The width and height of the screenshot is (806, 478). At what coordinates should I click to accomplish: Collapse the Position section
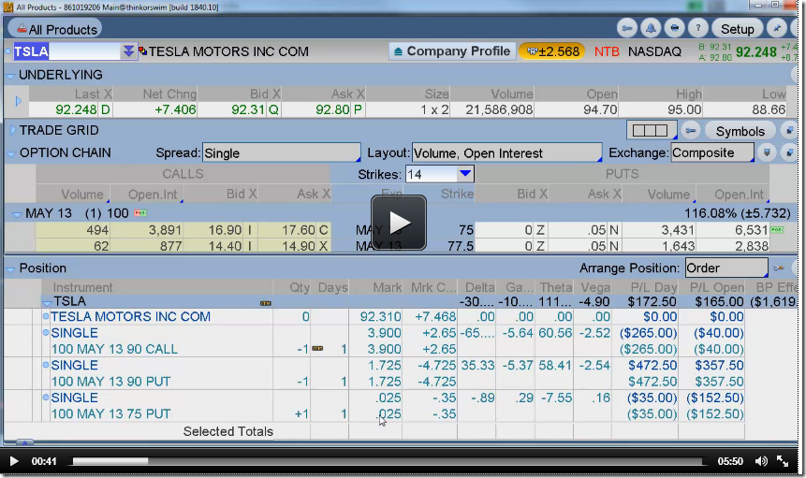tap(10, 268)
